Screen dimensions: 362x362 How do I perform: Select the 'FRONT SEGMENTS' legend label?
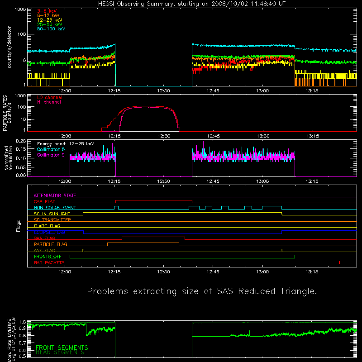[x=62, y=348]
